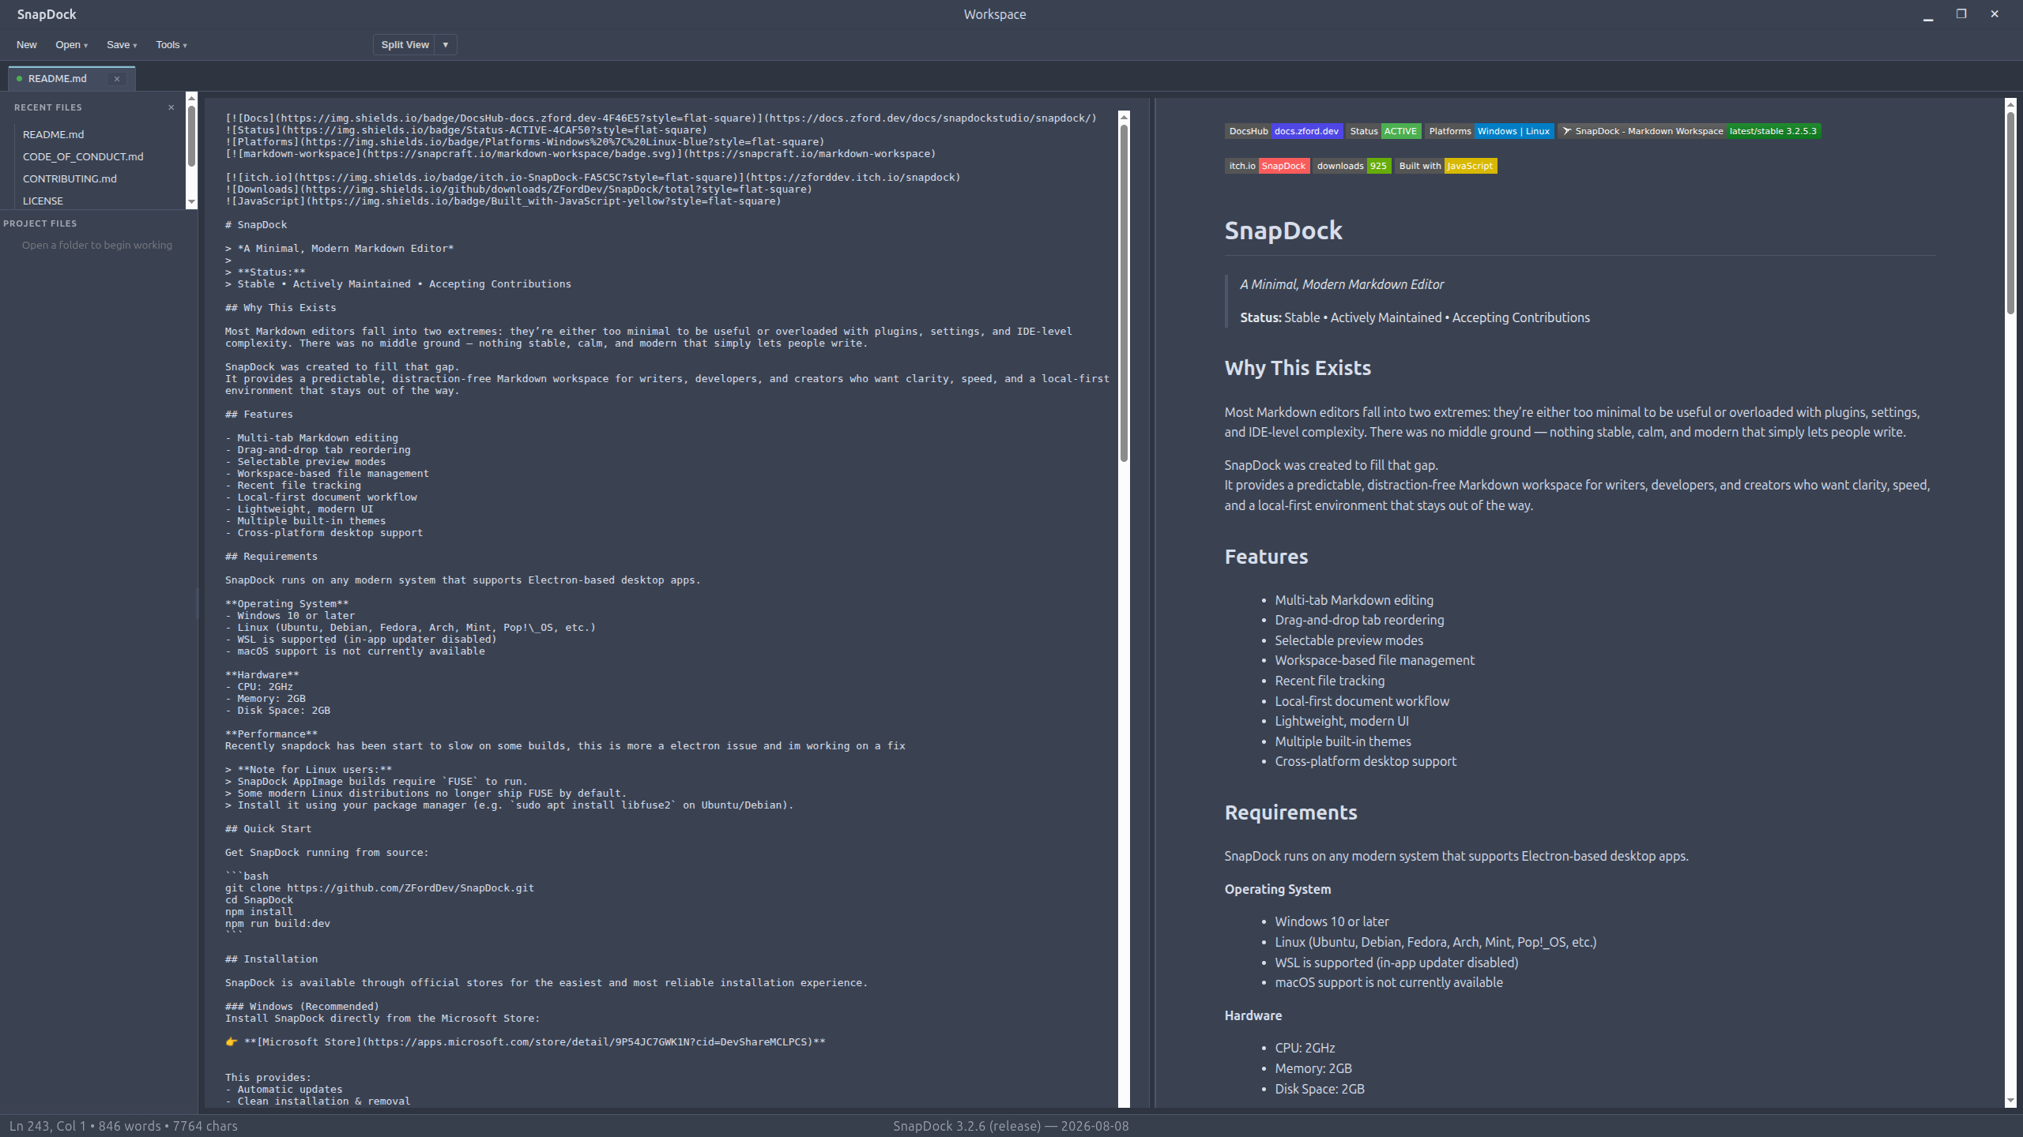Click the Features heading in preview
Image resolution: width=2023 pixels, height=1137 pixels.
click(1266, 557)
